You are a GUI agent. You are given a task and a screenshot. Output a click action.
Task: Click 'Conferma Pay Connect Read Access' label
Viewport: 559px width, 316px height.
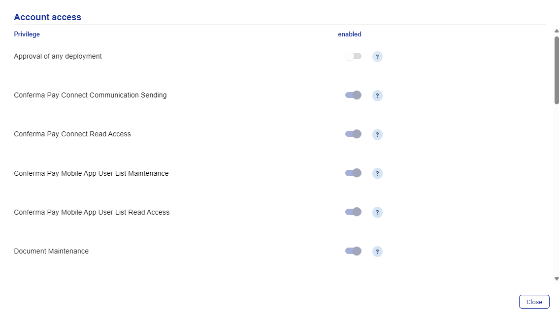[x=72, y=134]
